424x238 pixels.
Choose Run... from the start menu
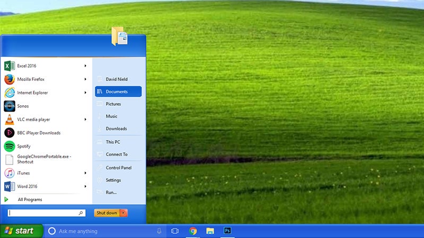pos(111,193)
